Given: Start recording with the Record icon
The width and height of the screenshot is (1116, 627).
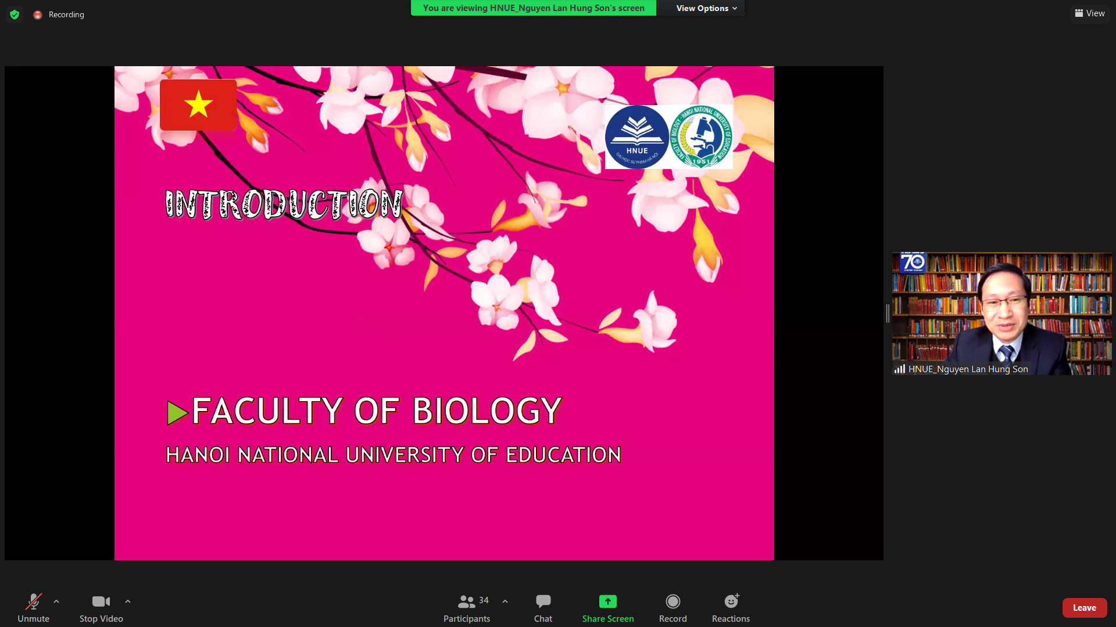Looking at the screenshot, I should pos(673,601).
